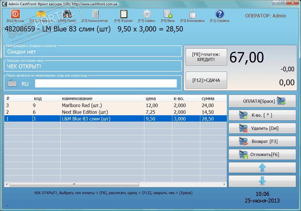This screenshot has width=301, height=211.
Task: Click the scrollbar right arrow
Action: 224,184
